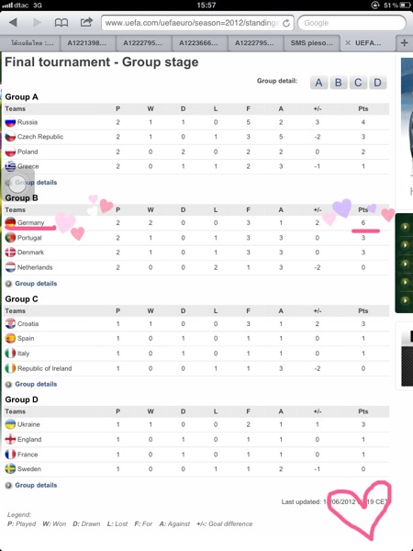Open the Germany team link
Viewport: 413px width, 551px height.
31,223
